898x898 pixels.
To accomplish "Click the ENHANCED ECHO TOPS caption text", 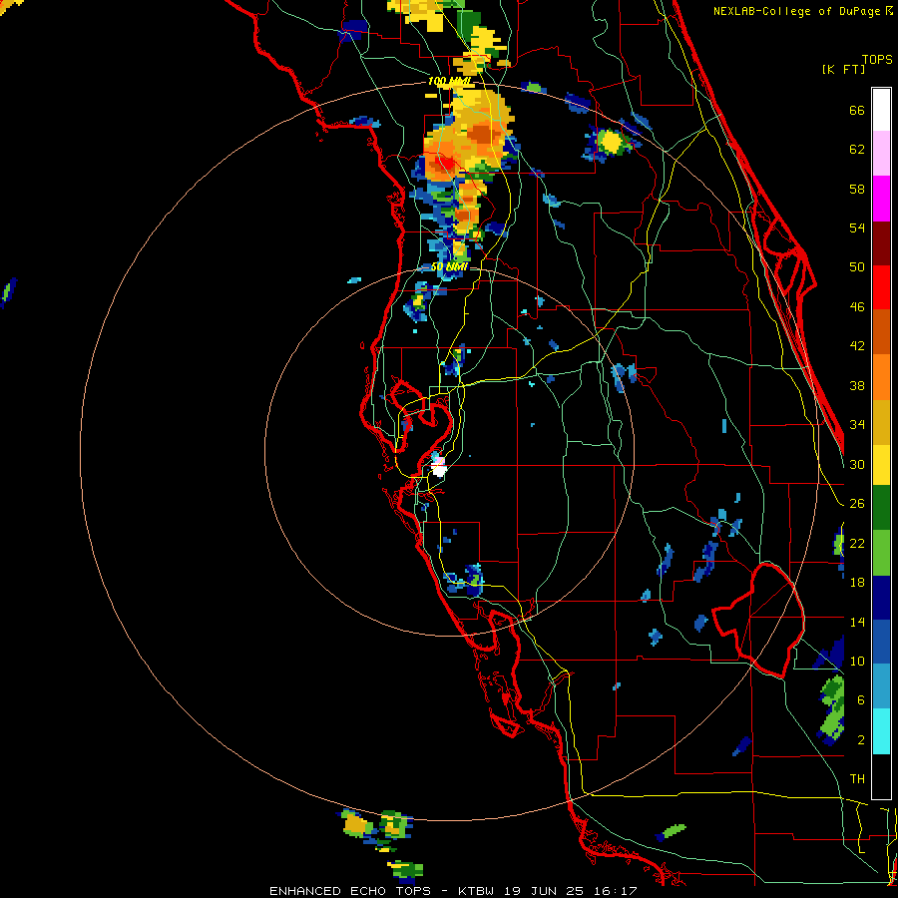I will click(x=350, y=891).
